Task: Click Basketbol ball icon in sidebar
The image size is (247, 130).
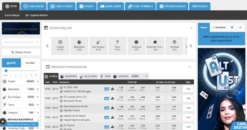Action: [5, 89]
